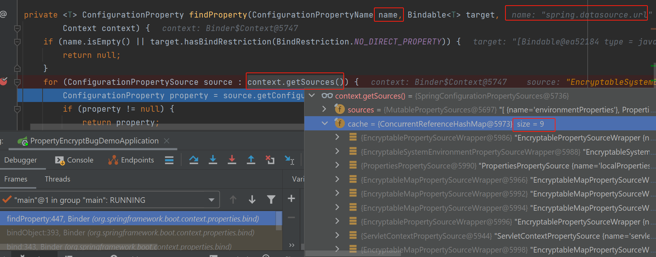Open the Endpoints tab
The width and height of the screenshot is (656, 257).
pyautogui.click(x=131, y=160)
